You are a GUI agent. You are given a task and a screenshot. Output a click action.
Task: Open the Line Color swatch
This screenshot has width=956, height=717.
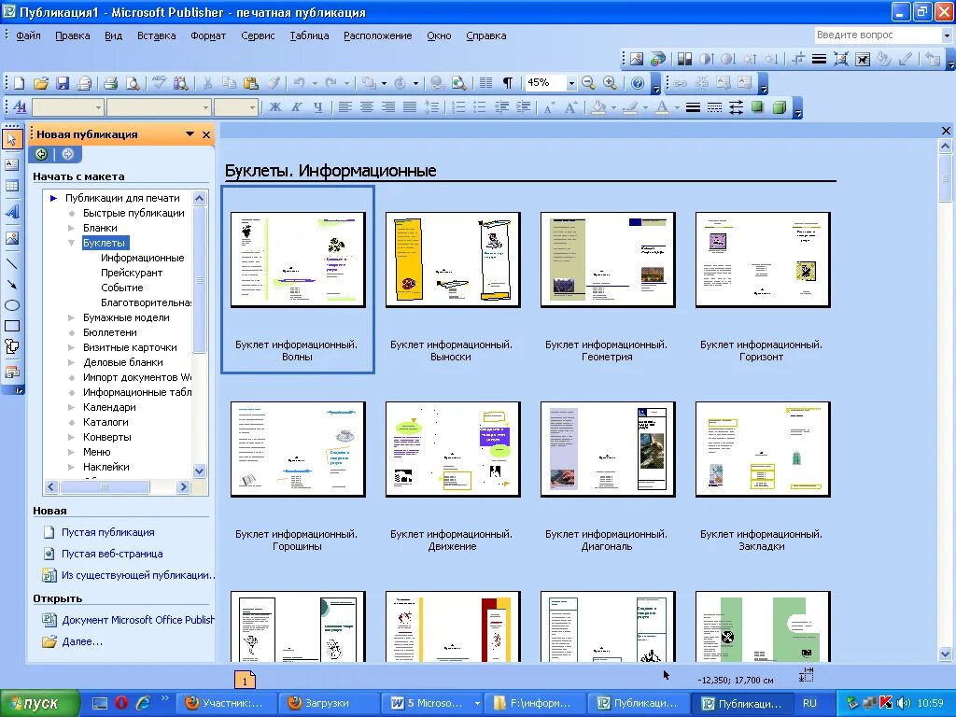pyautogui.click(x=630, y=107)
